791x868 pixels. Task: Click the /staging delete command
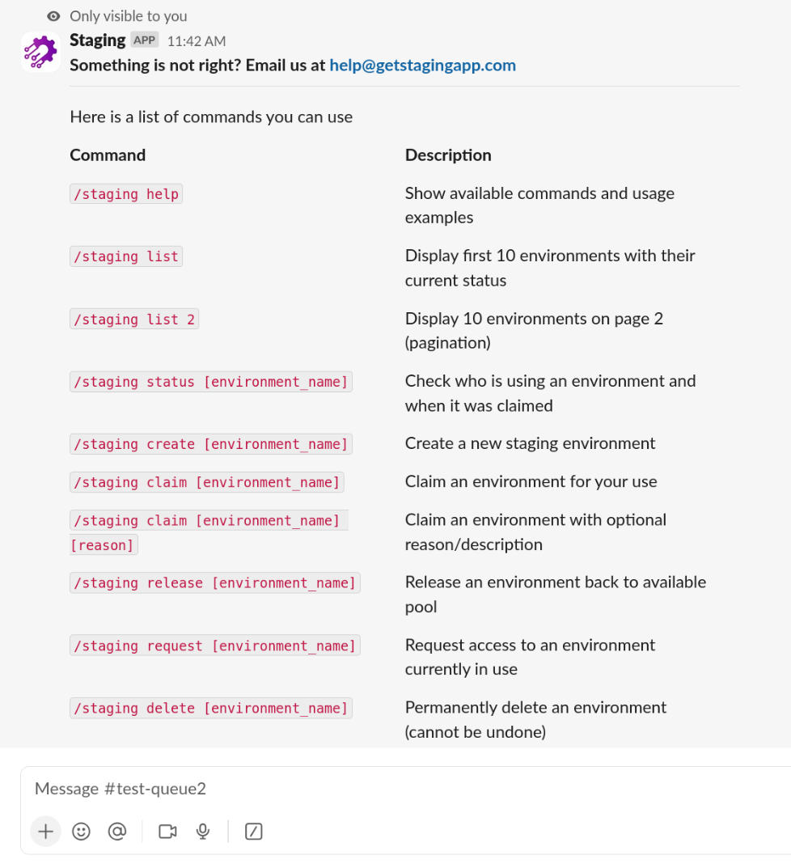tap(211, 708)
